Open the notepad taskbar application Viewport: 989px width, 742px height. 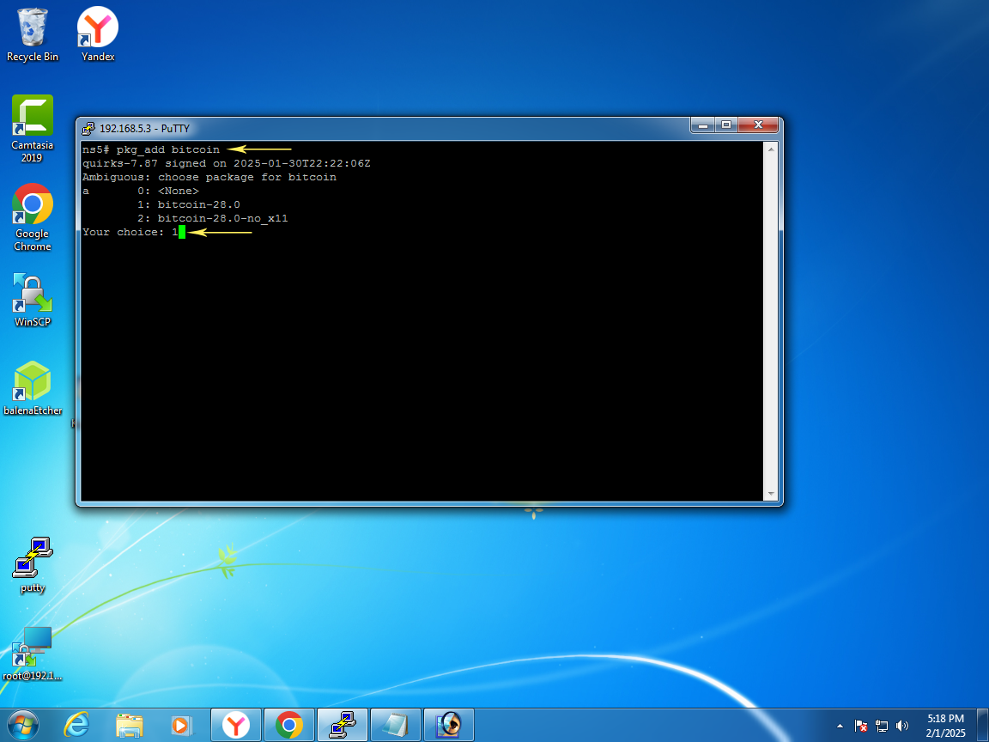pyautogui.click(x=396, y=725)
